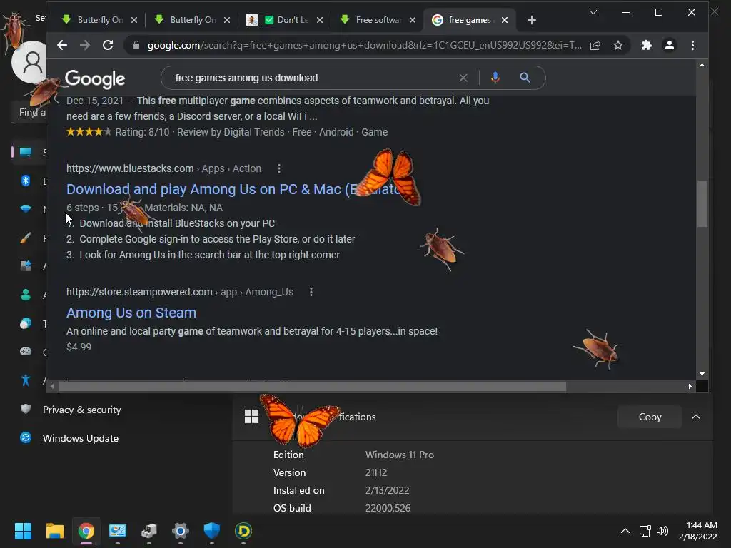Image resolution: width=731 pixels, height=548 pixels.
Task: Select the OS build 22000.526 value
Action: pyautogui.click(x=388, y=508)
